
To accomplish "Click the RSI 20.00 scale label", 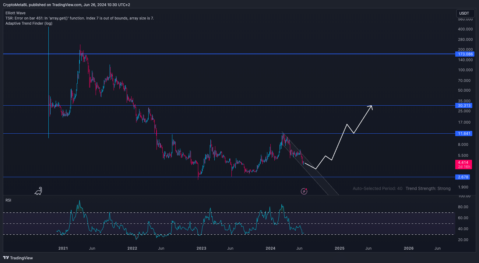I will click(x=463, y=240).
